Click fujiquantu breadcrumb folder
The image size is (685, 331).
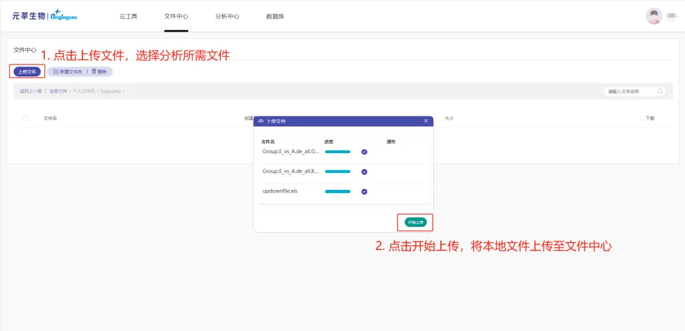click(111, 91)
